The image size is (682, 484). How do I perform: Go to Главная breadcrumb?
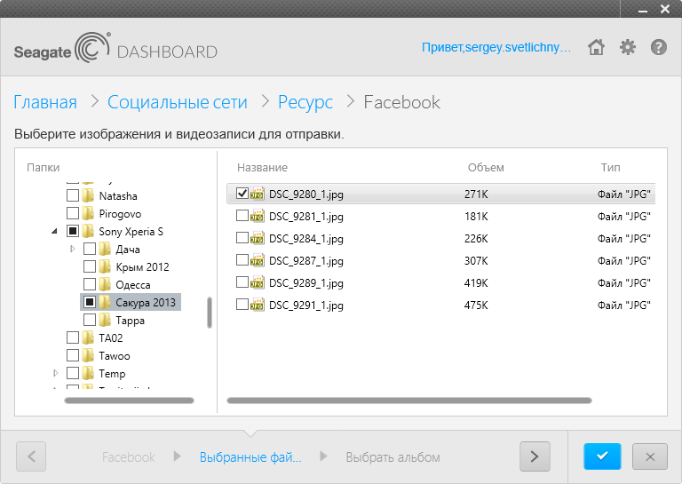[45, 102]
